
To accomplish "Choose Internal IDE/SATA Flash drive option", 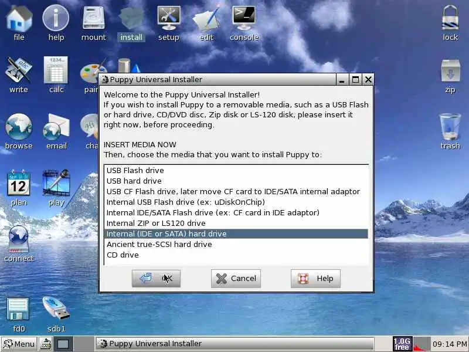I will 236,212.
